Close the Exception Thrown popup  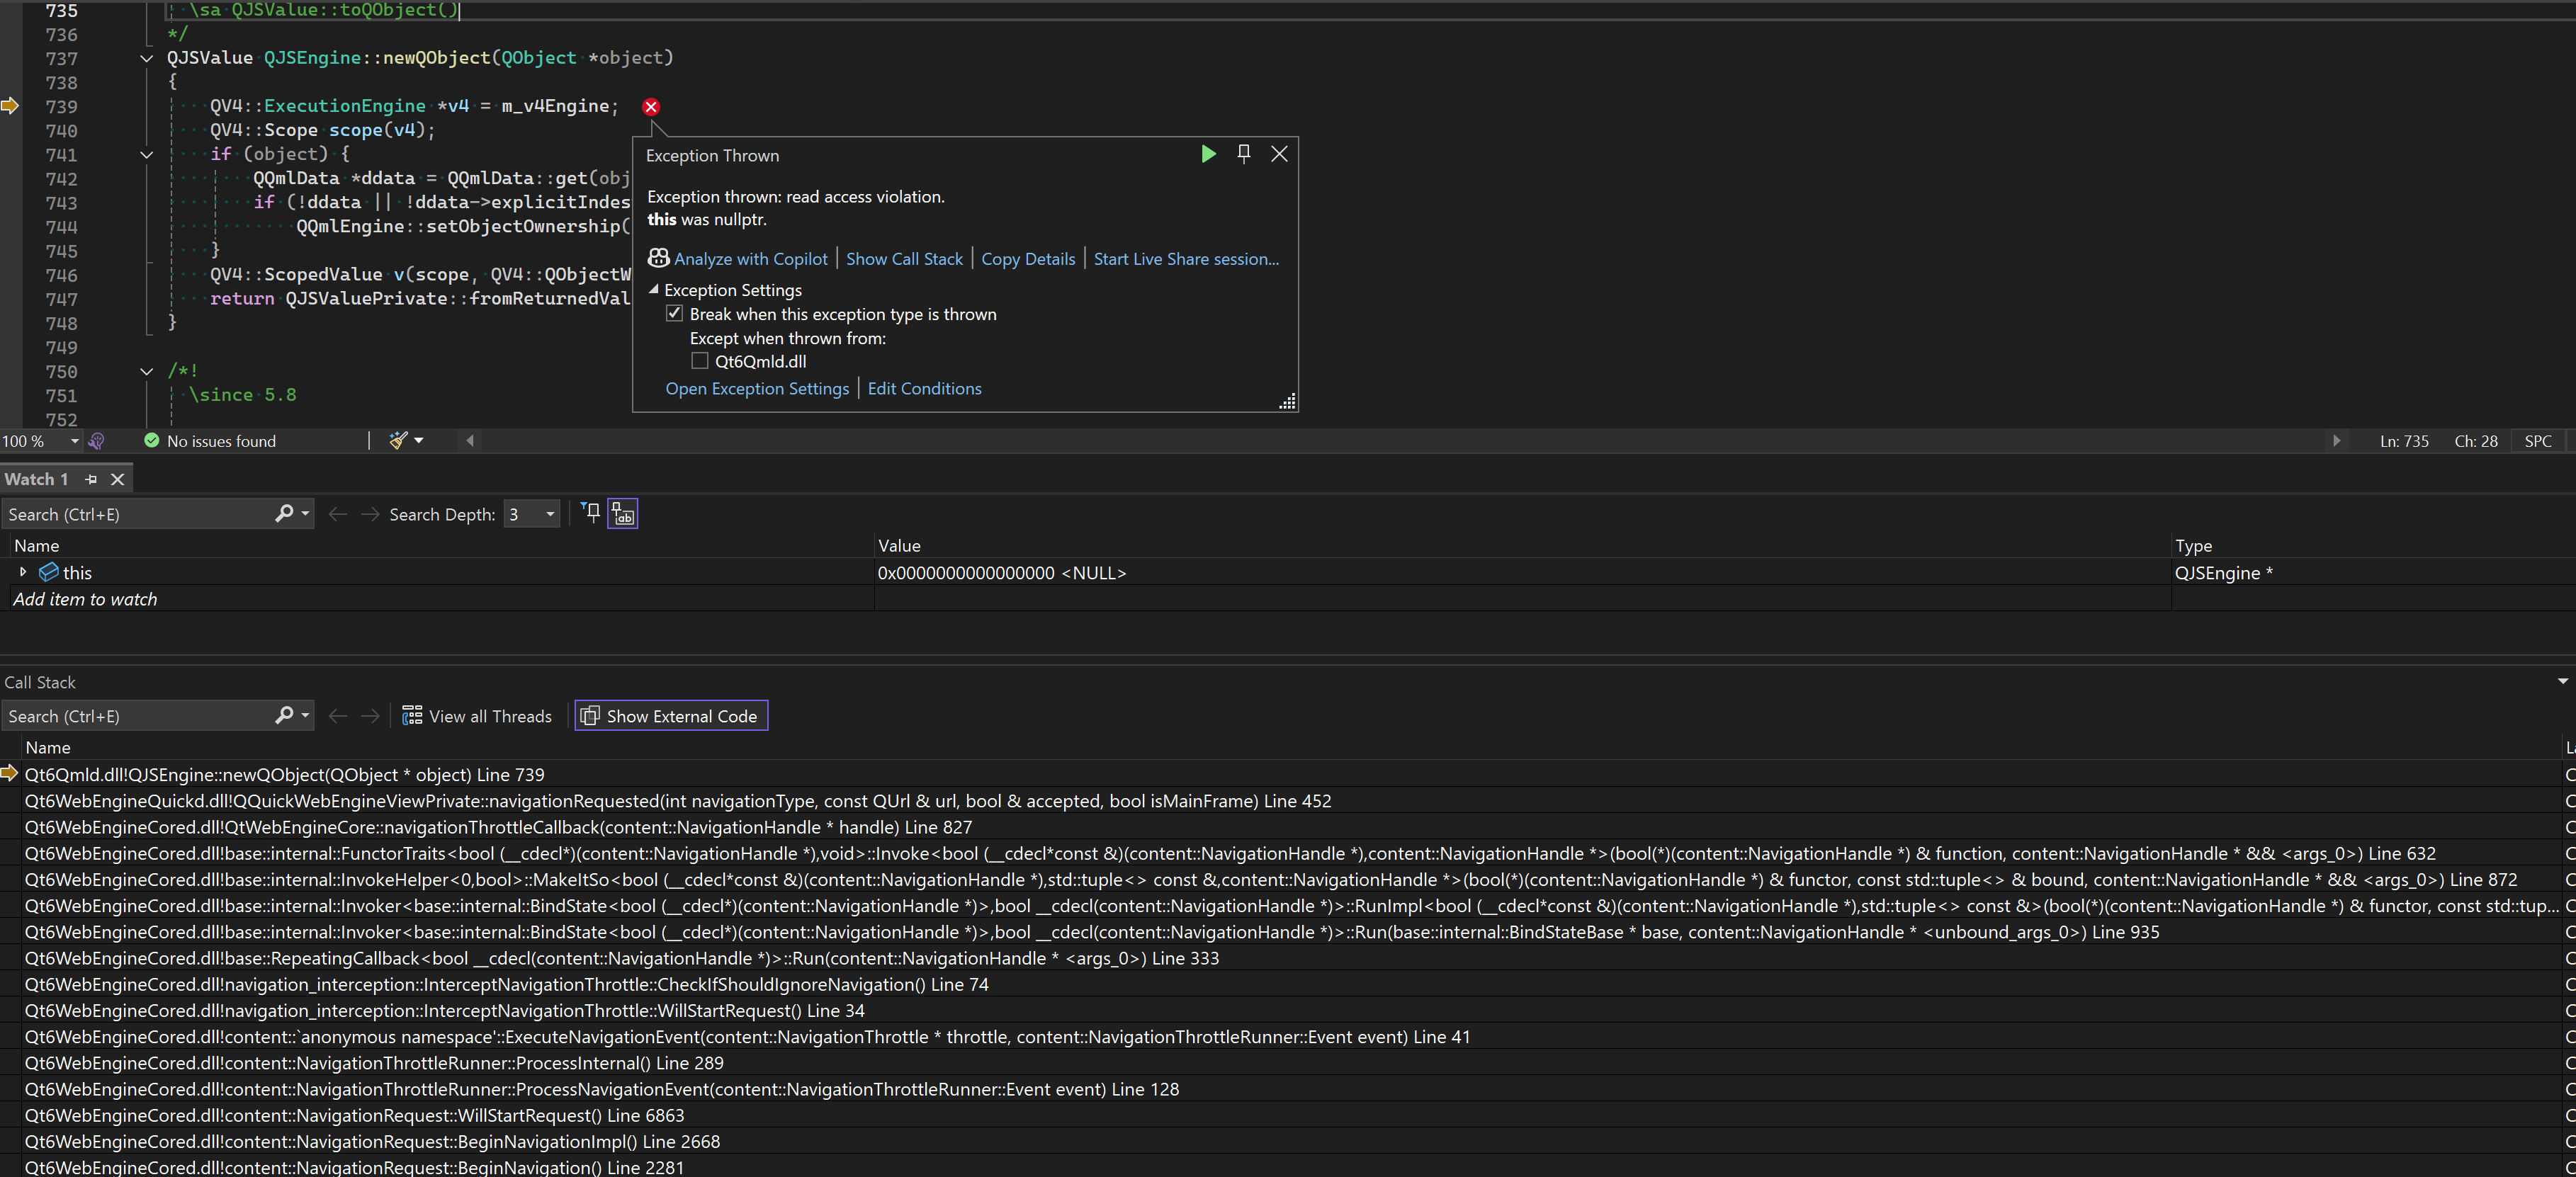pos(1279,154)
